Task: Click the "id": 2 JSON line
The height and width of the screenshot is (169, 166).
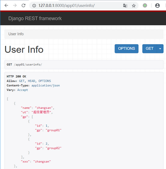Action: (x=42, y=144)
